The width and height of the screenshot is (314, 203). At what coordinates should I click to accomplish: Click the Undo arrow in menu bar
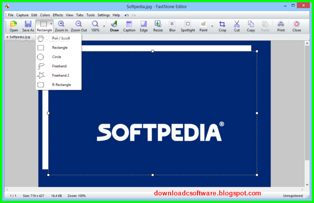click(x=127, y=15)
